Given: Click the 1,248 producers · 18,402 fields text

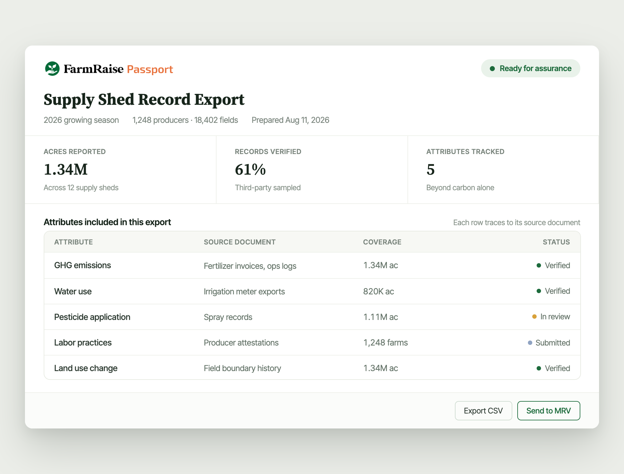Looking at the screenshot, I should click(x=185, y=120).
